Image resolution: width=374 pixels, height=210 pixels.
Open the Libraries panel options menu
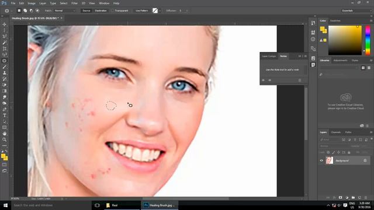pos(371,61)
